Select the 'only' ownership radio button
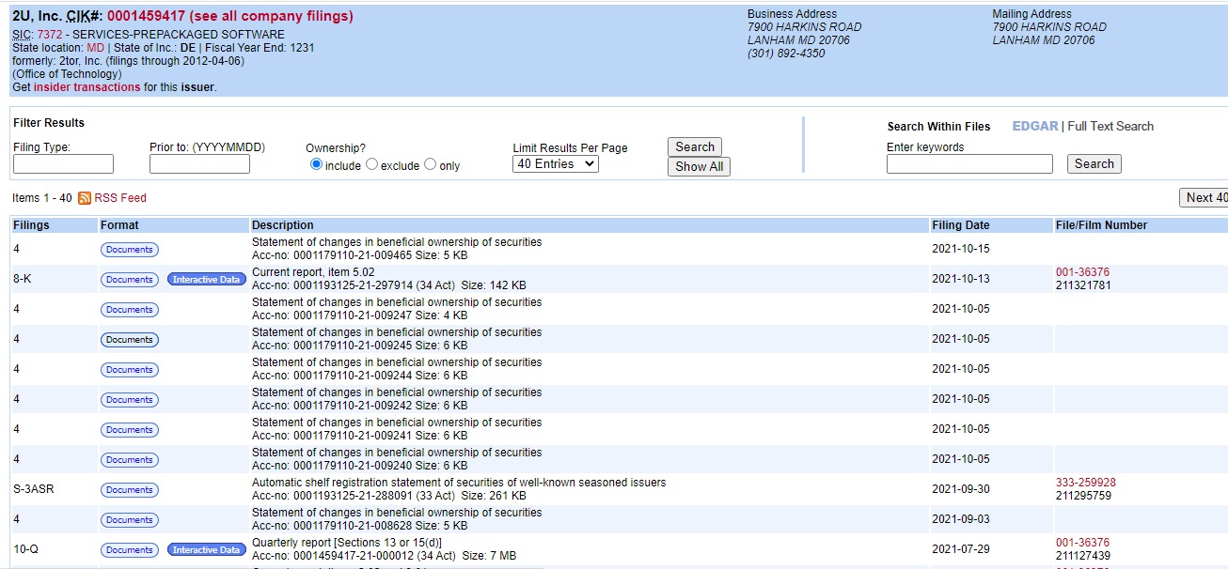This screenshot has width=1228, height=569. [431, 164]
